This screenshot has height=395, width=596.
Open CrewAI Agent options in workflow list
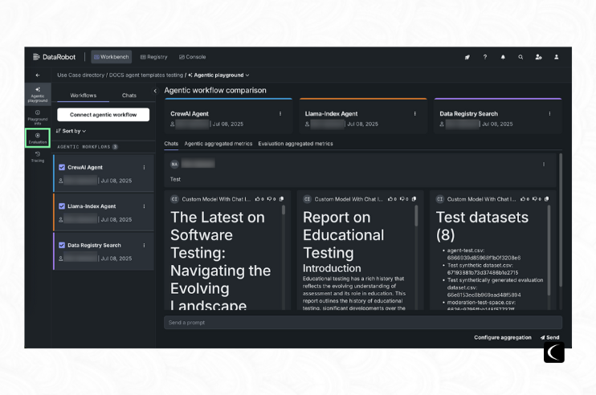tap(144, 168)
